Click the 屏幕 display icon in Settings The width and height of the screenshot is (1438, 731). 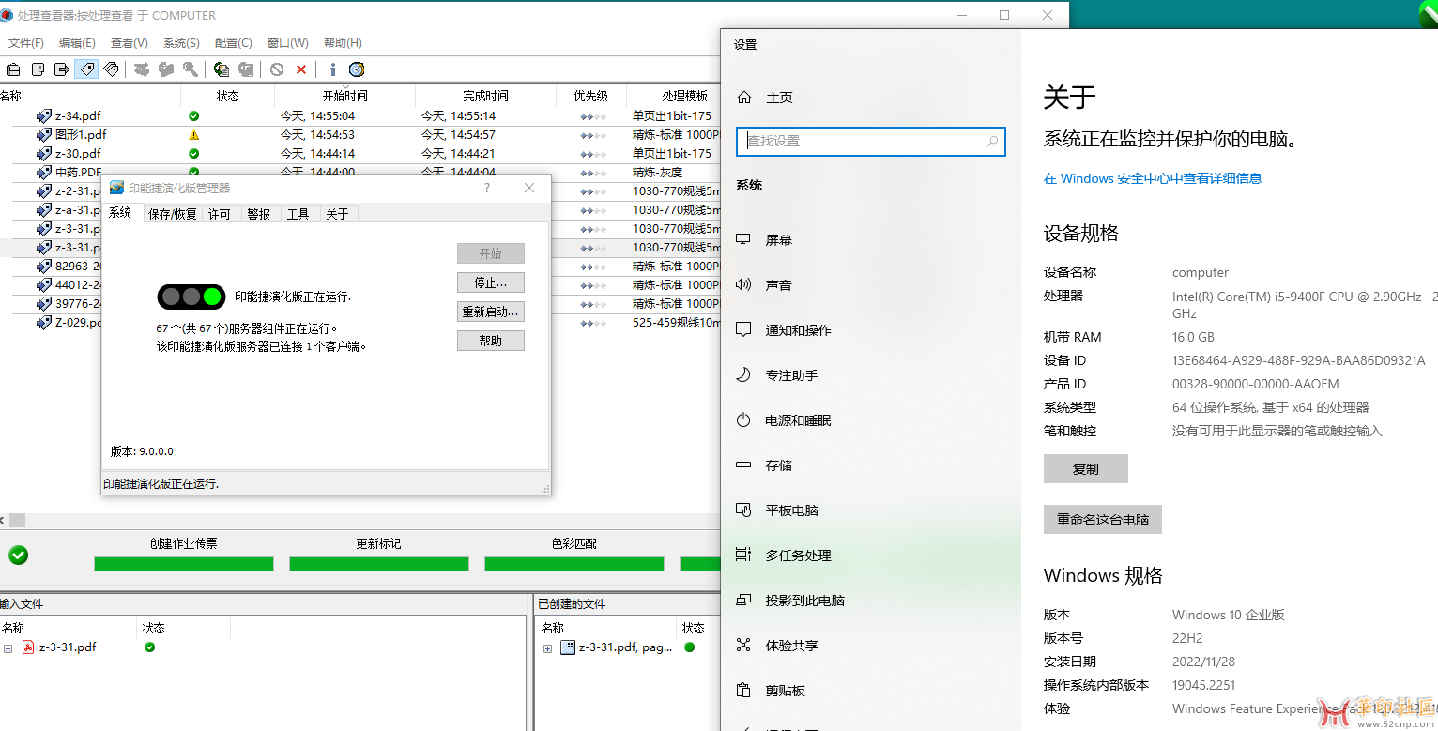[x=743, y=239]
